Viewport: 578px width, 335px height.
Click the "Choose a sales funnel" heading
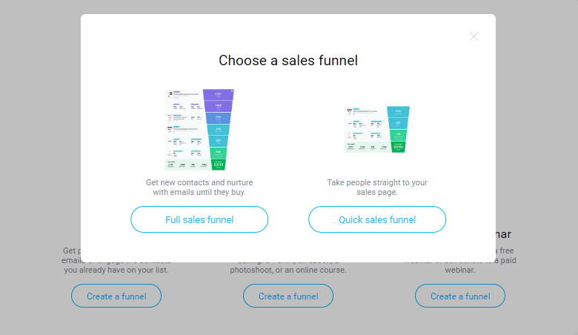288,61
